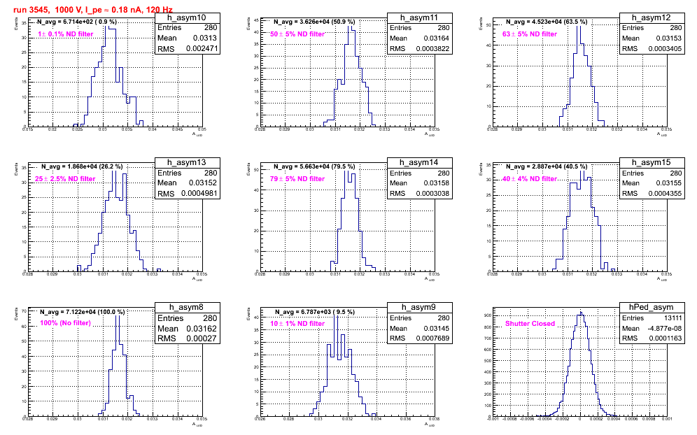Select the hPed_asym stats box title
Image resolution: width=697 pixels, height=435 pixels.
[x=652, y=308]
